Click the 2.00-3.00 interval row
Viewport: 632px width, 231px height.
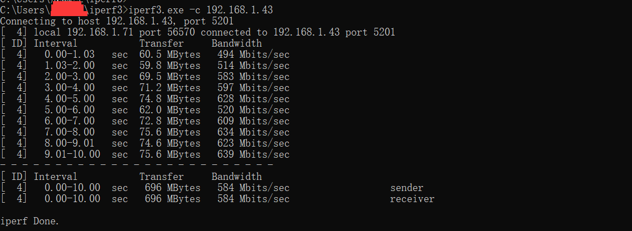click(145, 77)
